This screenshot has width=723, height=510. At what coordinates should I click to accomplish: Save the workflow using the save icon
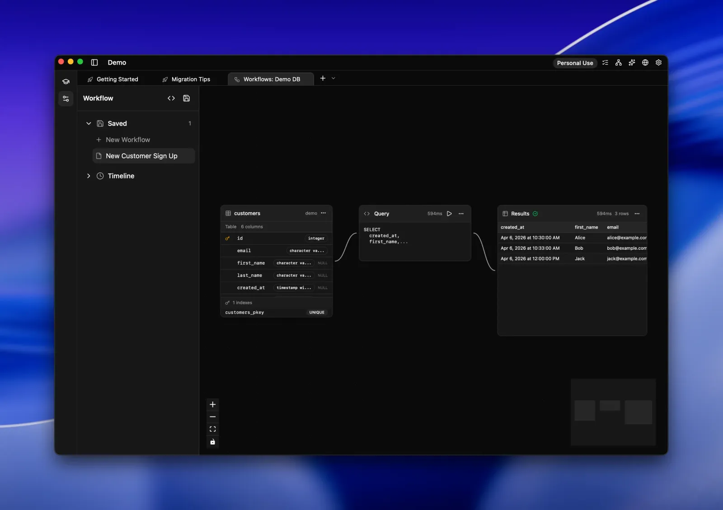186,98
